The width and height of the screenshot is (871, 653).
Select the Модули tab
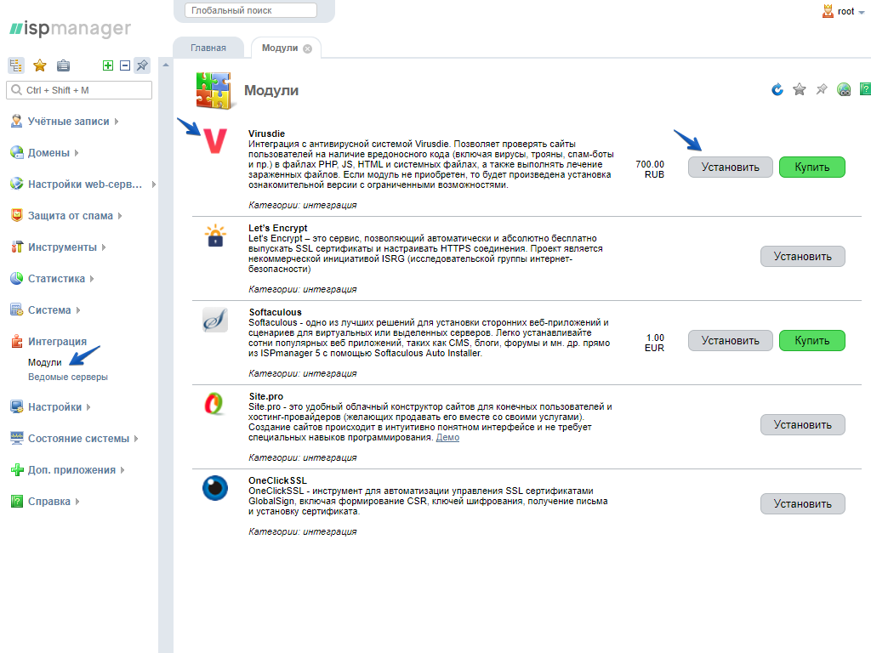tap(279, 48)
